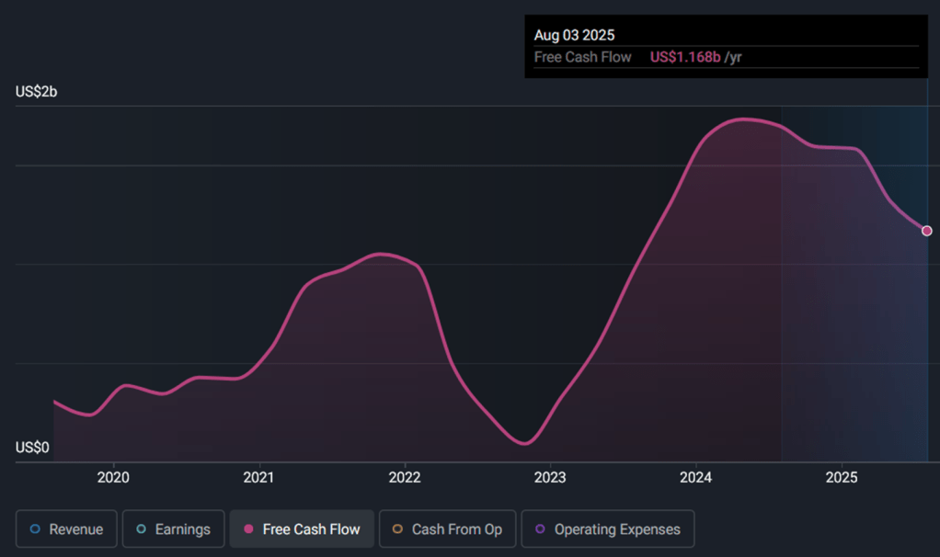Image resolution: width=940 pixels, height=557 pixels.
Task: Click the Cash From Op legend button
Action: [447, 529]
